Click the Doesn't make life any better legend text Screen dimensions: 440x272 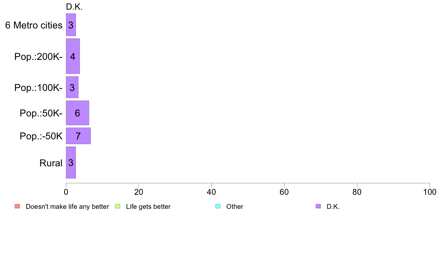(x=67, y=207)
